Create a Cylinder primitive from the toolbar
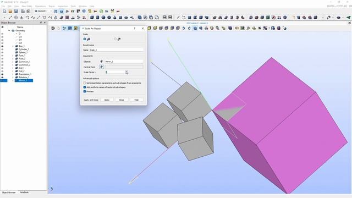This screenshot has width=352, height=198. coord(97,17)
